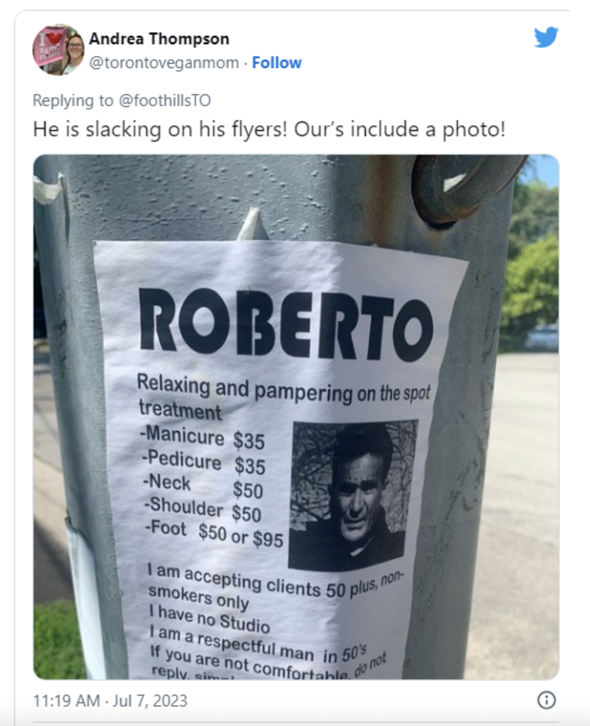Open Andrea Thompson's profile avatar

58,50
